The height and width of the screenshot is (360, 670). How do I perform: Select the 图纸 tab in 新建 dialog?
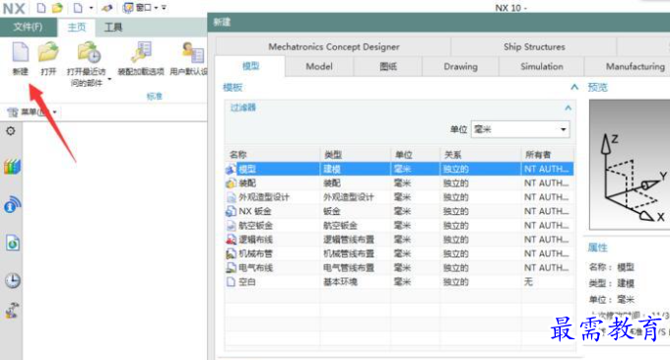(388, 67)
